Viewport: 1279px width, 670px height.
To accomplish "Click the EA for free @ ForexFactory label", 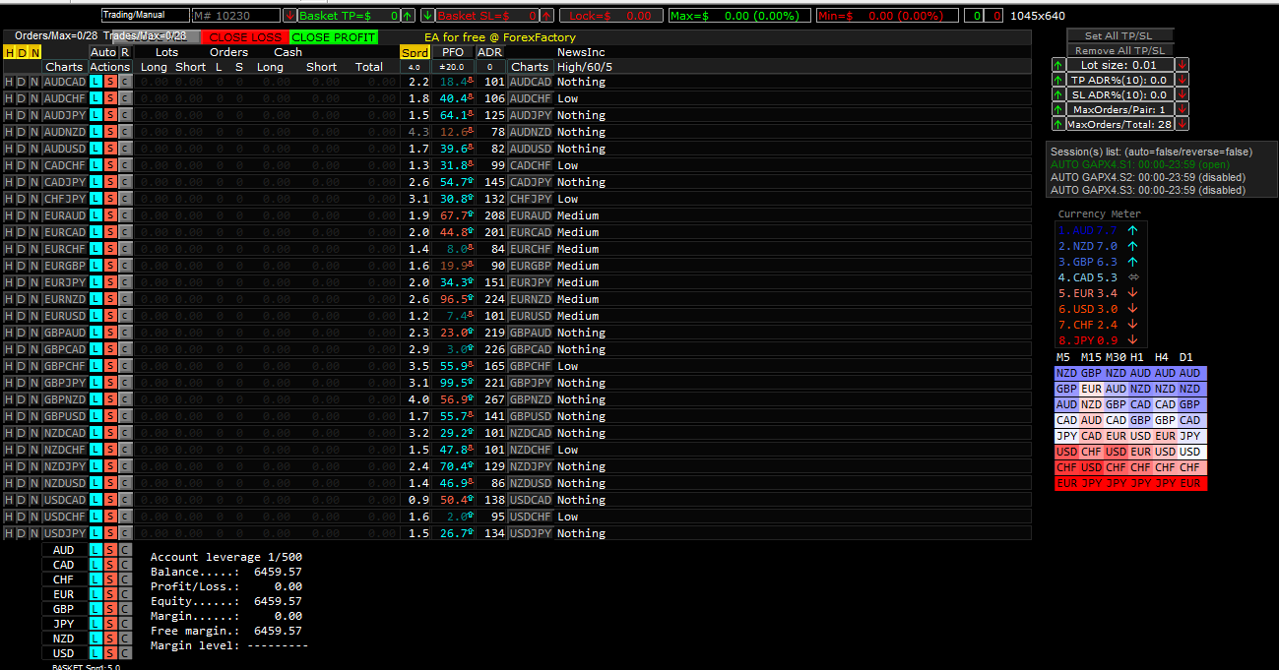I will 500,37.
